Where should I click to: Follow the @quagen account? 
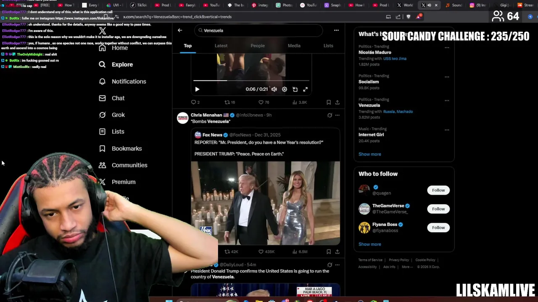(x=438, y=190)
